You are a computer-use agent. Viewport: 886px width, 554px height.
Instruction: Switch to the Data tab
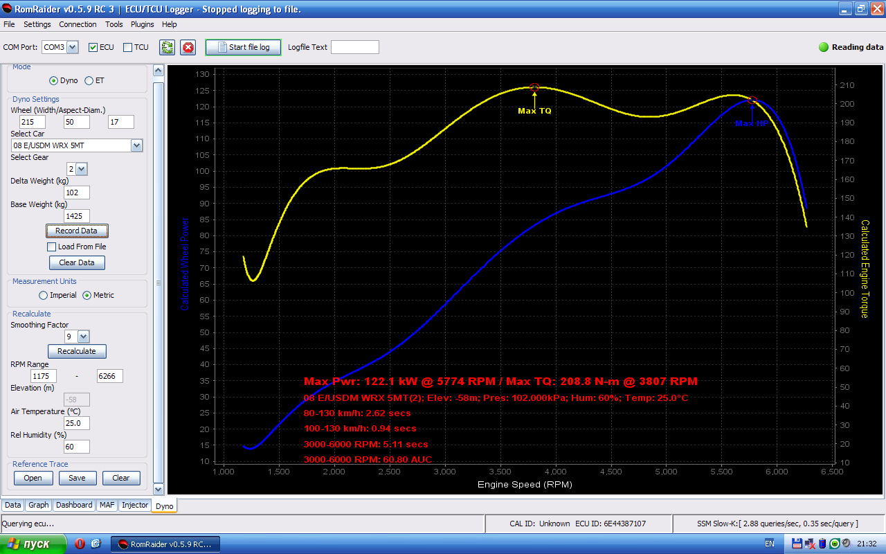tap(13, 505)
